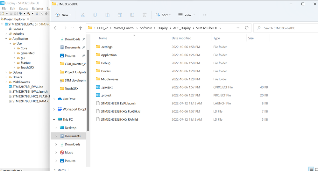The image size is (318, 171).
Task: Click the Rename icon in File Explorer toolbar
Action: tap(120, 15)
